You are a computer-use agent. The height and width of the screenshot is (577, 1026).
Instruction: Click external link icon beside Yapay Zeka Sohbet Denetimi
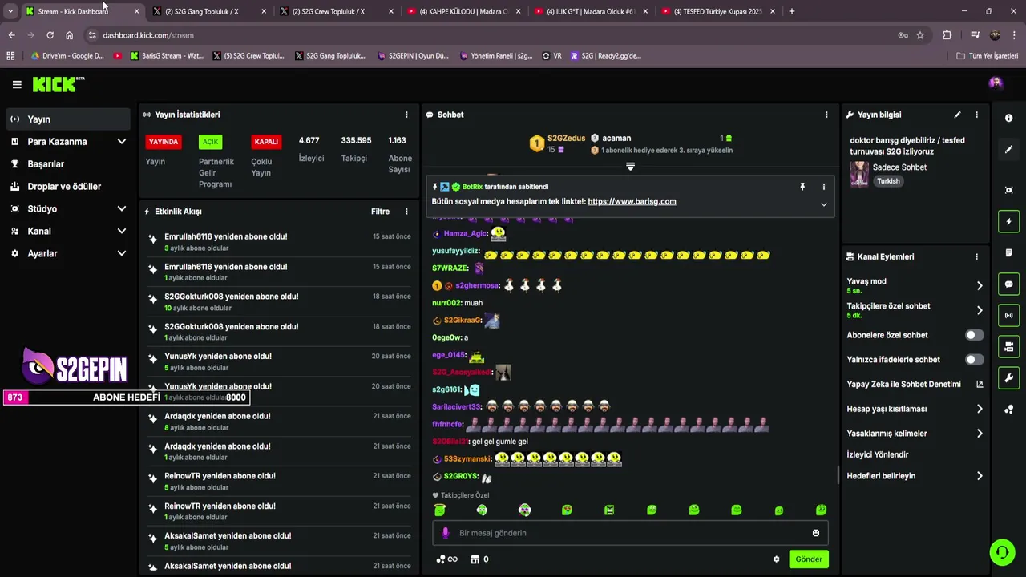click(x=980, y=385)
